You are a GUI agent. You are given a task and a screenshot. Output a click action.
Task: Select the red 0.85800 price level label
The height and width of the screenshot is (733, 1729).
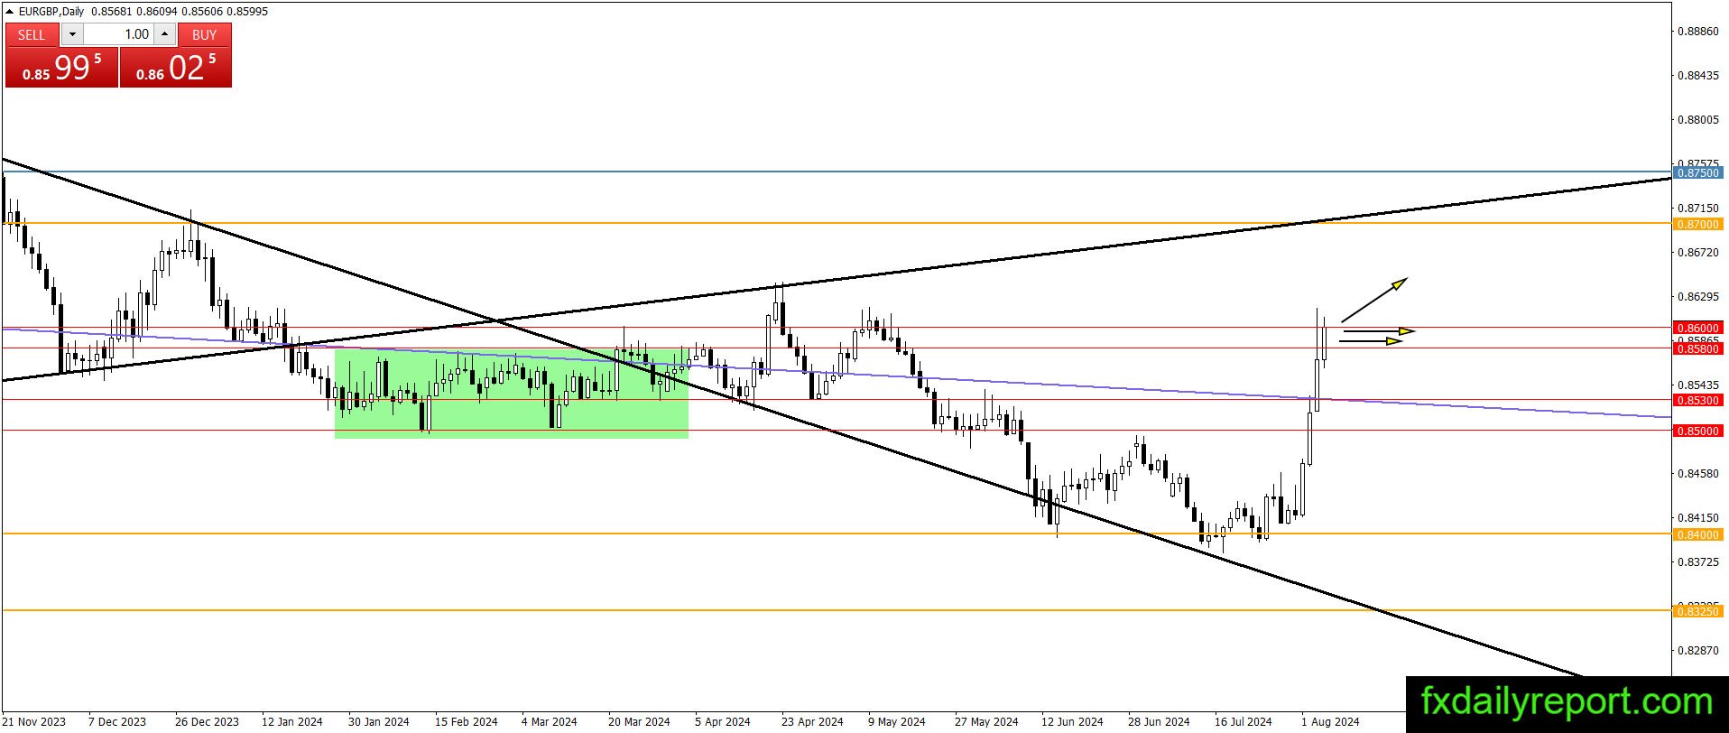(x=1698, y=348)
